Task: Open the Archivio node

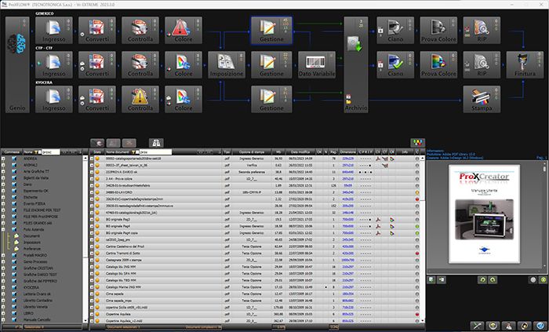Action: pos(356,65)
